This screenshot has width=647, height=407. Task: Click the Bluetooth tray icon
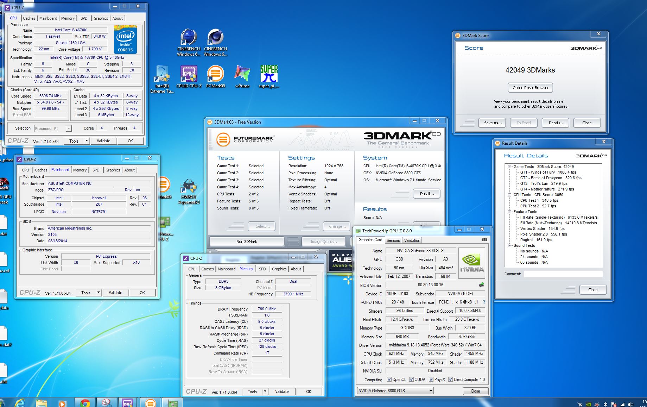pos(605,404)
